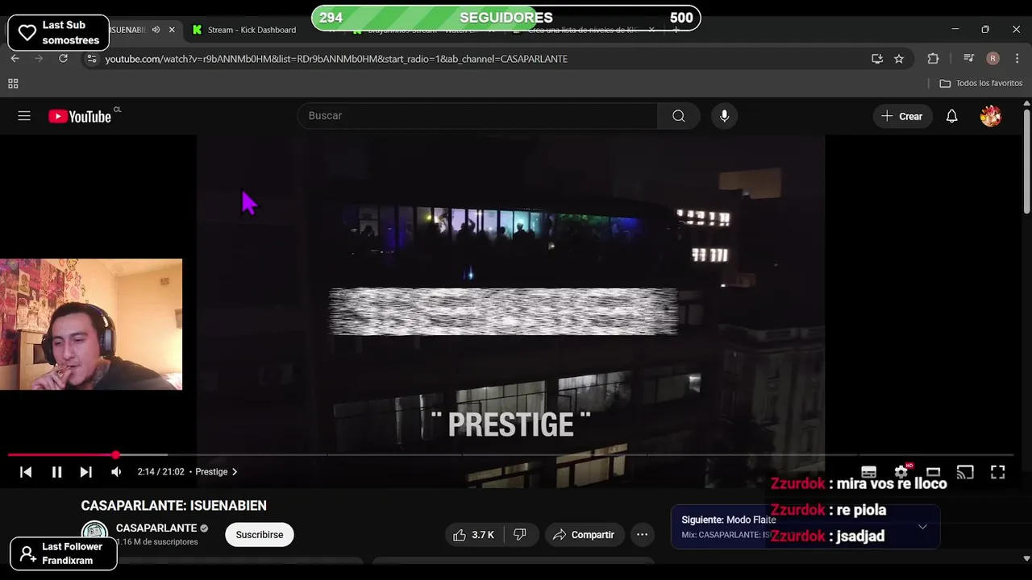This screenshot has height=580, width=1032.
Task: Expand the Siguiente mix queue panel
Action: click(x=922, y=527)
